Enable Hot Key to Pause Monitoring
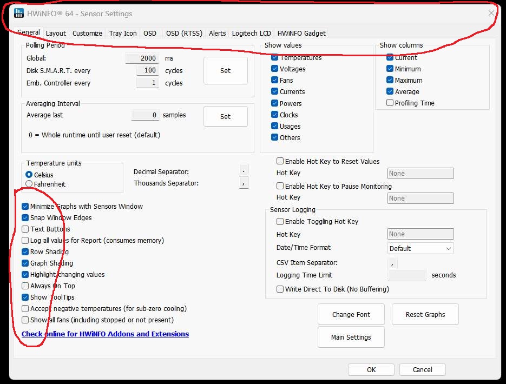This screenshot has height=384, width=506. click(280, 186)
